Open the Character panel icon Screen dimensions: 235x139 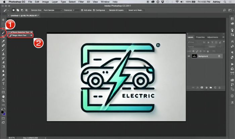232,41
